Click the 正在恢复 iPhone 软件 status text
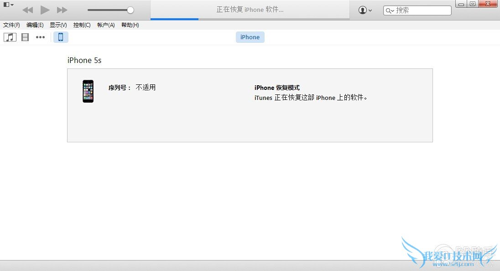 point(250,10)
